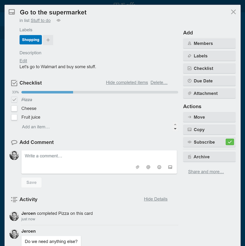This screenshot has width=245, height=246.
Task: Open the emoji picker in comment box
Action: tap(159, 167)
